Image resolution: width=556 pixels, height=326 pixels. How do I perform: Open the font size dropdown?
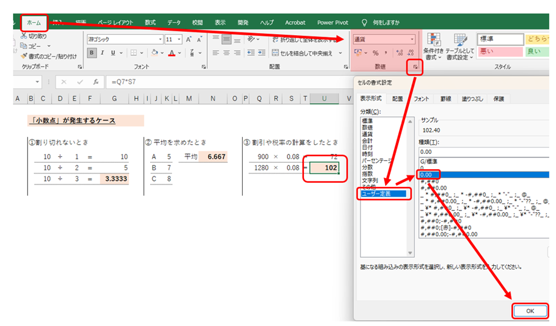tap(178, 39)
